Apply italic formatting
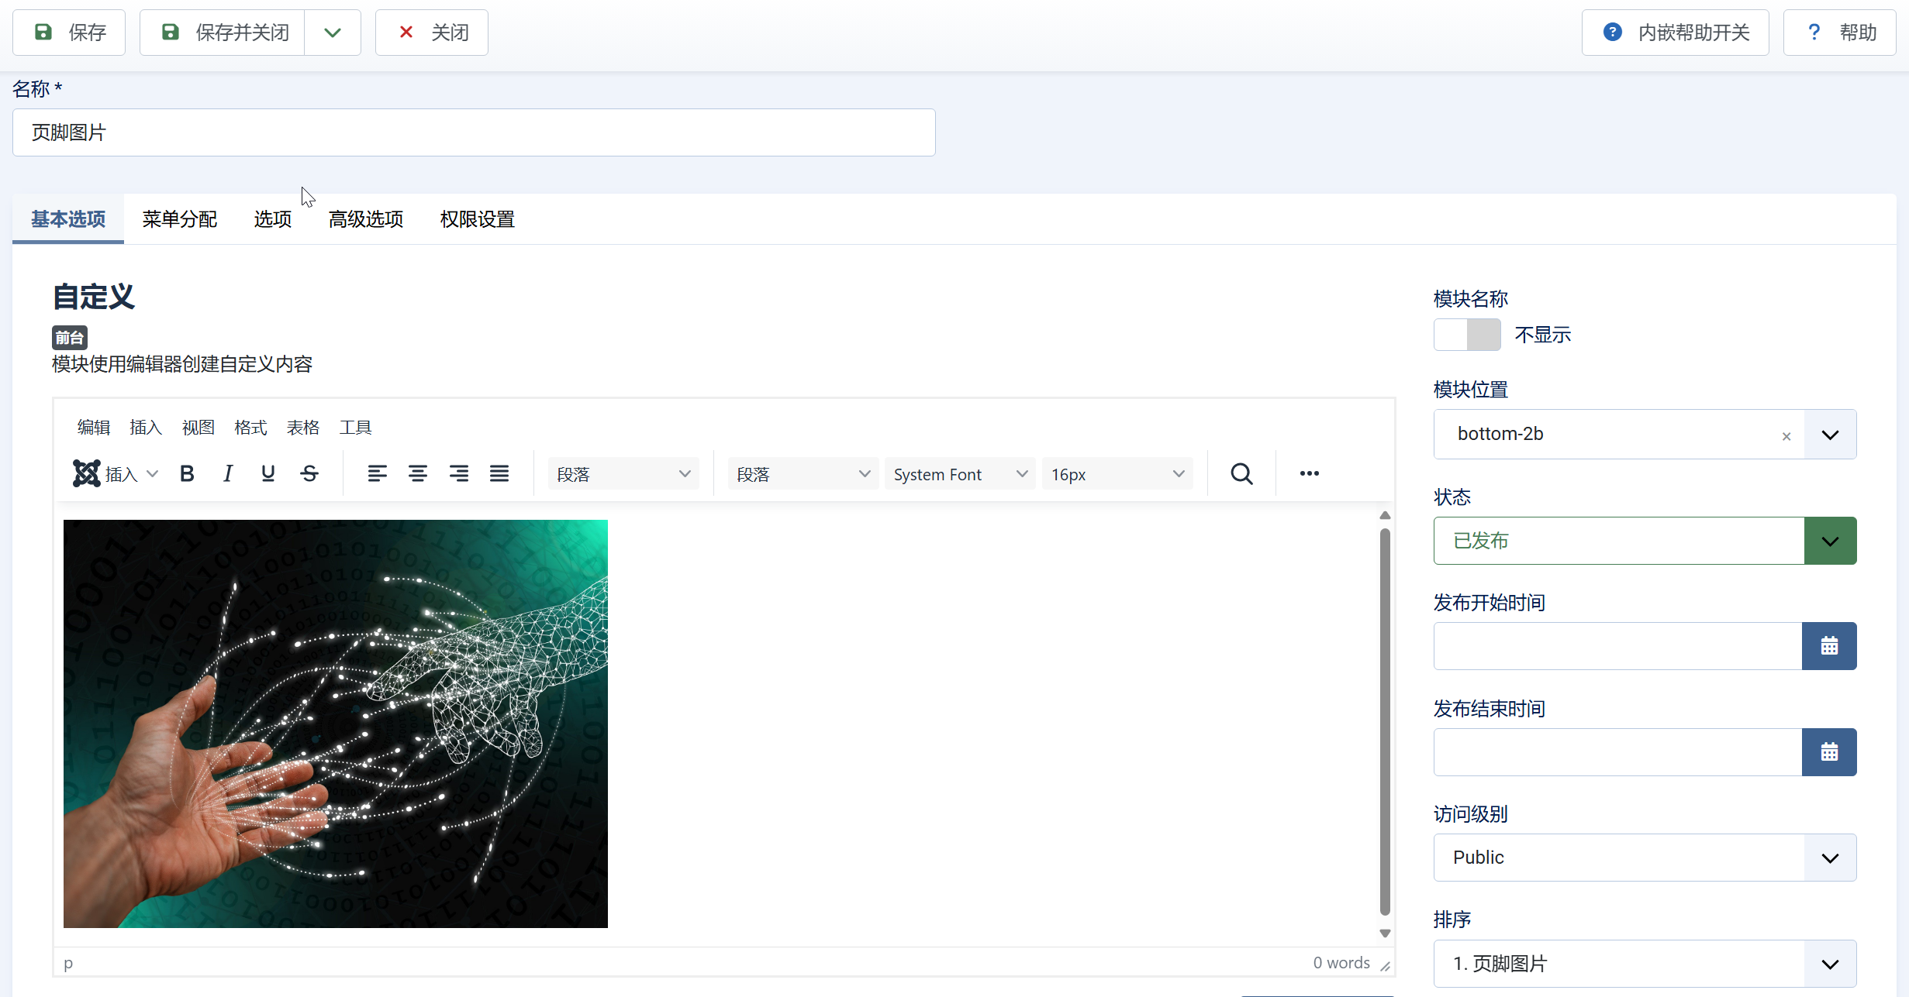 click(227, 473)
